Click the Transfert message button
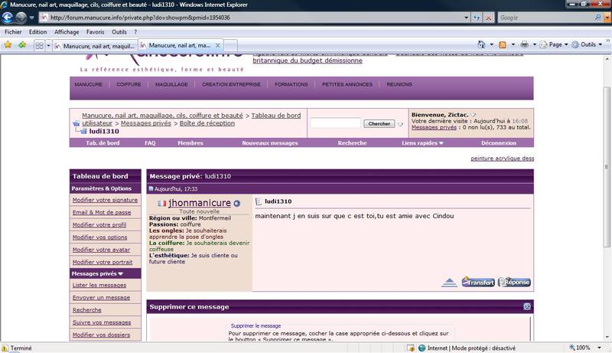Screen dimensions: 612x353 tap(477, 283)
